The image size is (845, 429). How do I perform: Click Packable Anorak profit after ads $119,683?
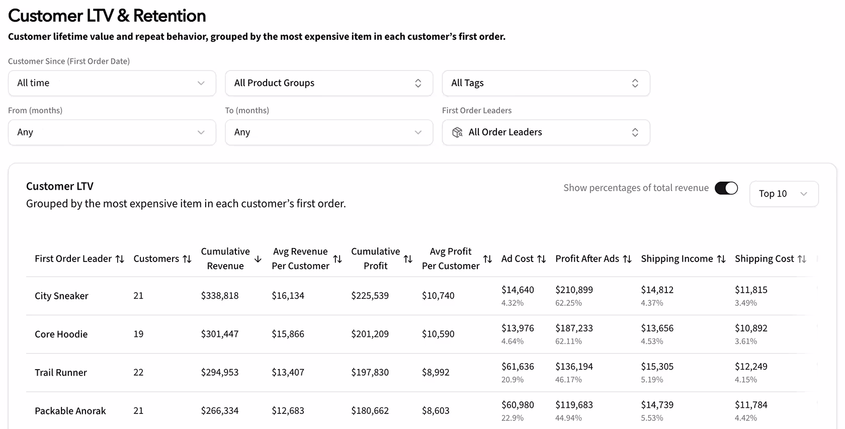[574, 405]
